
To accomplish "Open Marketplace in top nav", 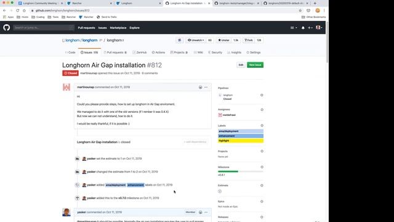I will 118,28.
